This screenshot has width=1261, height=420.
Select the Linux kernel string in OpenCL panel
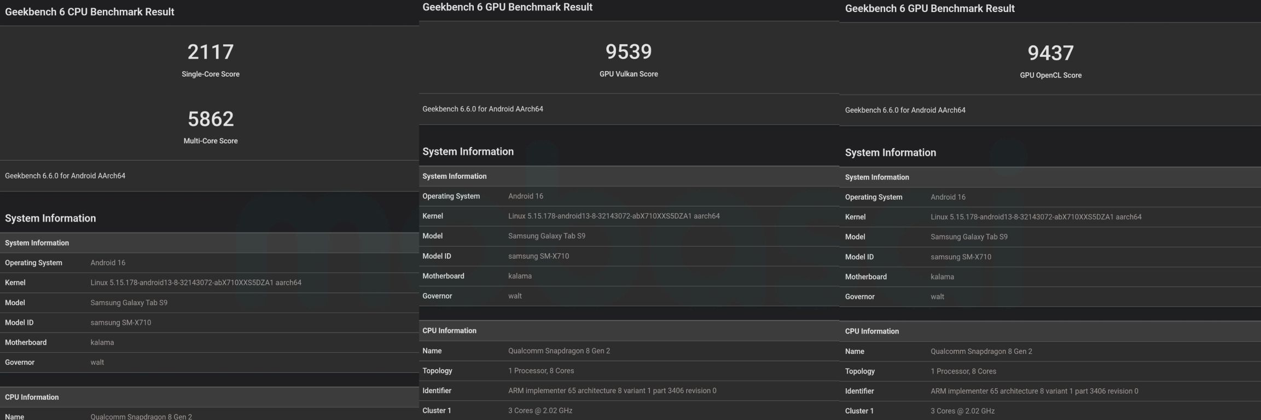tap(1036, 217)
